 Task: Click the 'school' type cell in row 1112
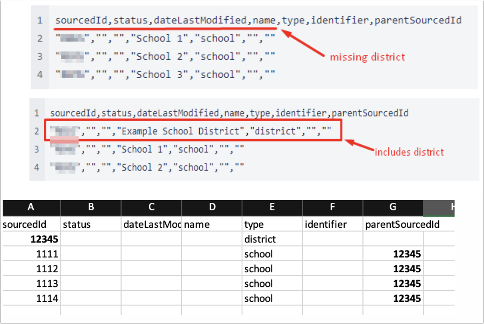273,268
